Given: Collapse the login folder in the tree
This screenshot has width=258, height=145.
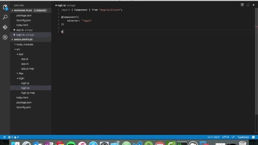Looking at the screenshot, I should point(17,78).
